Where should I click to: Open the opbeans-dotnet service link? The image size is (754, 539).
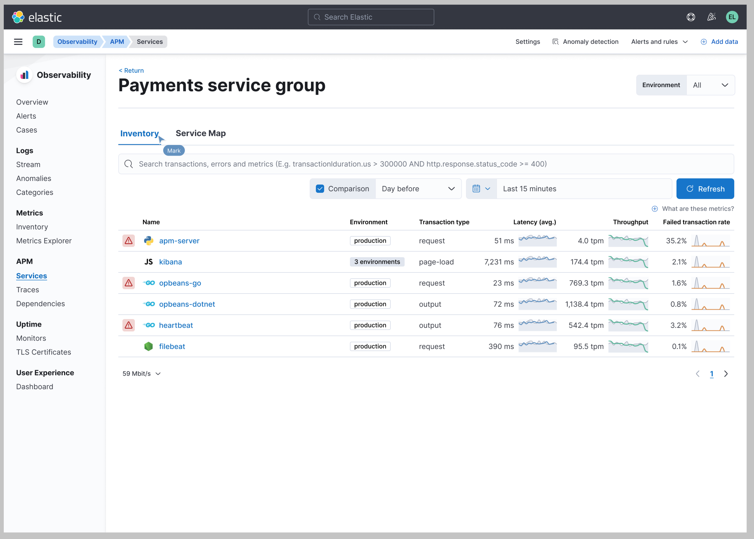click(187, 304)
